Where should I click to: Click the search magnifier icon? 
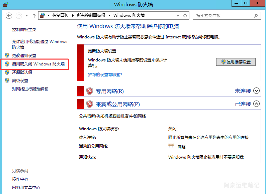tap(256, 16)
